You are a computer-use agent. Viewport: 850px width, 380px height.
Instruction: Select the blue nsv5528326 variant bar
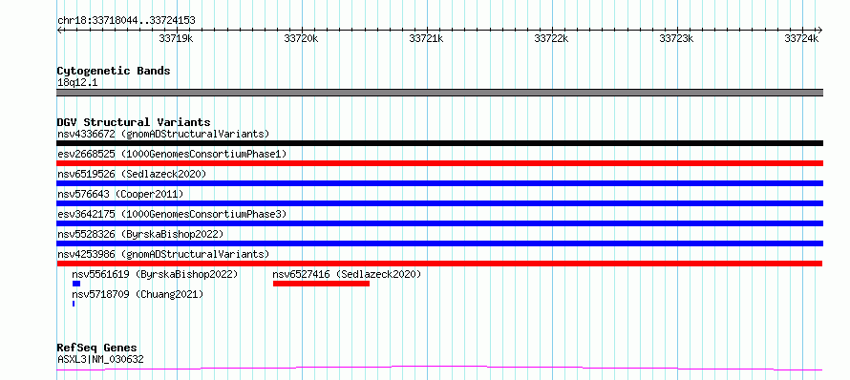(439, 243)
